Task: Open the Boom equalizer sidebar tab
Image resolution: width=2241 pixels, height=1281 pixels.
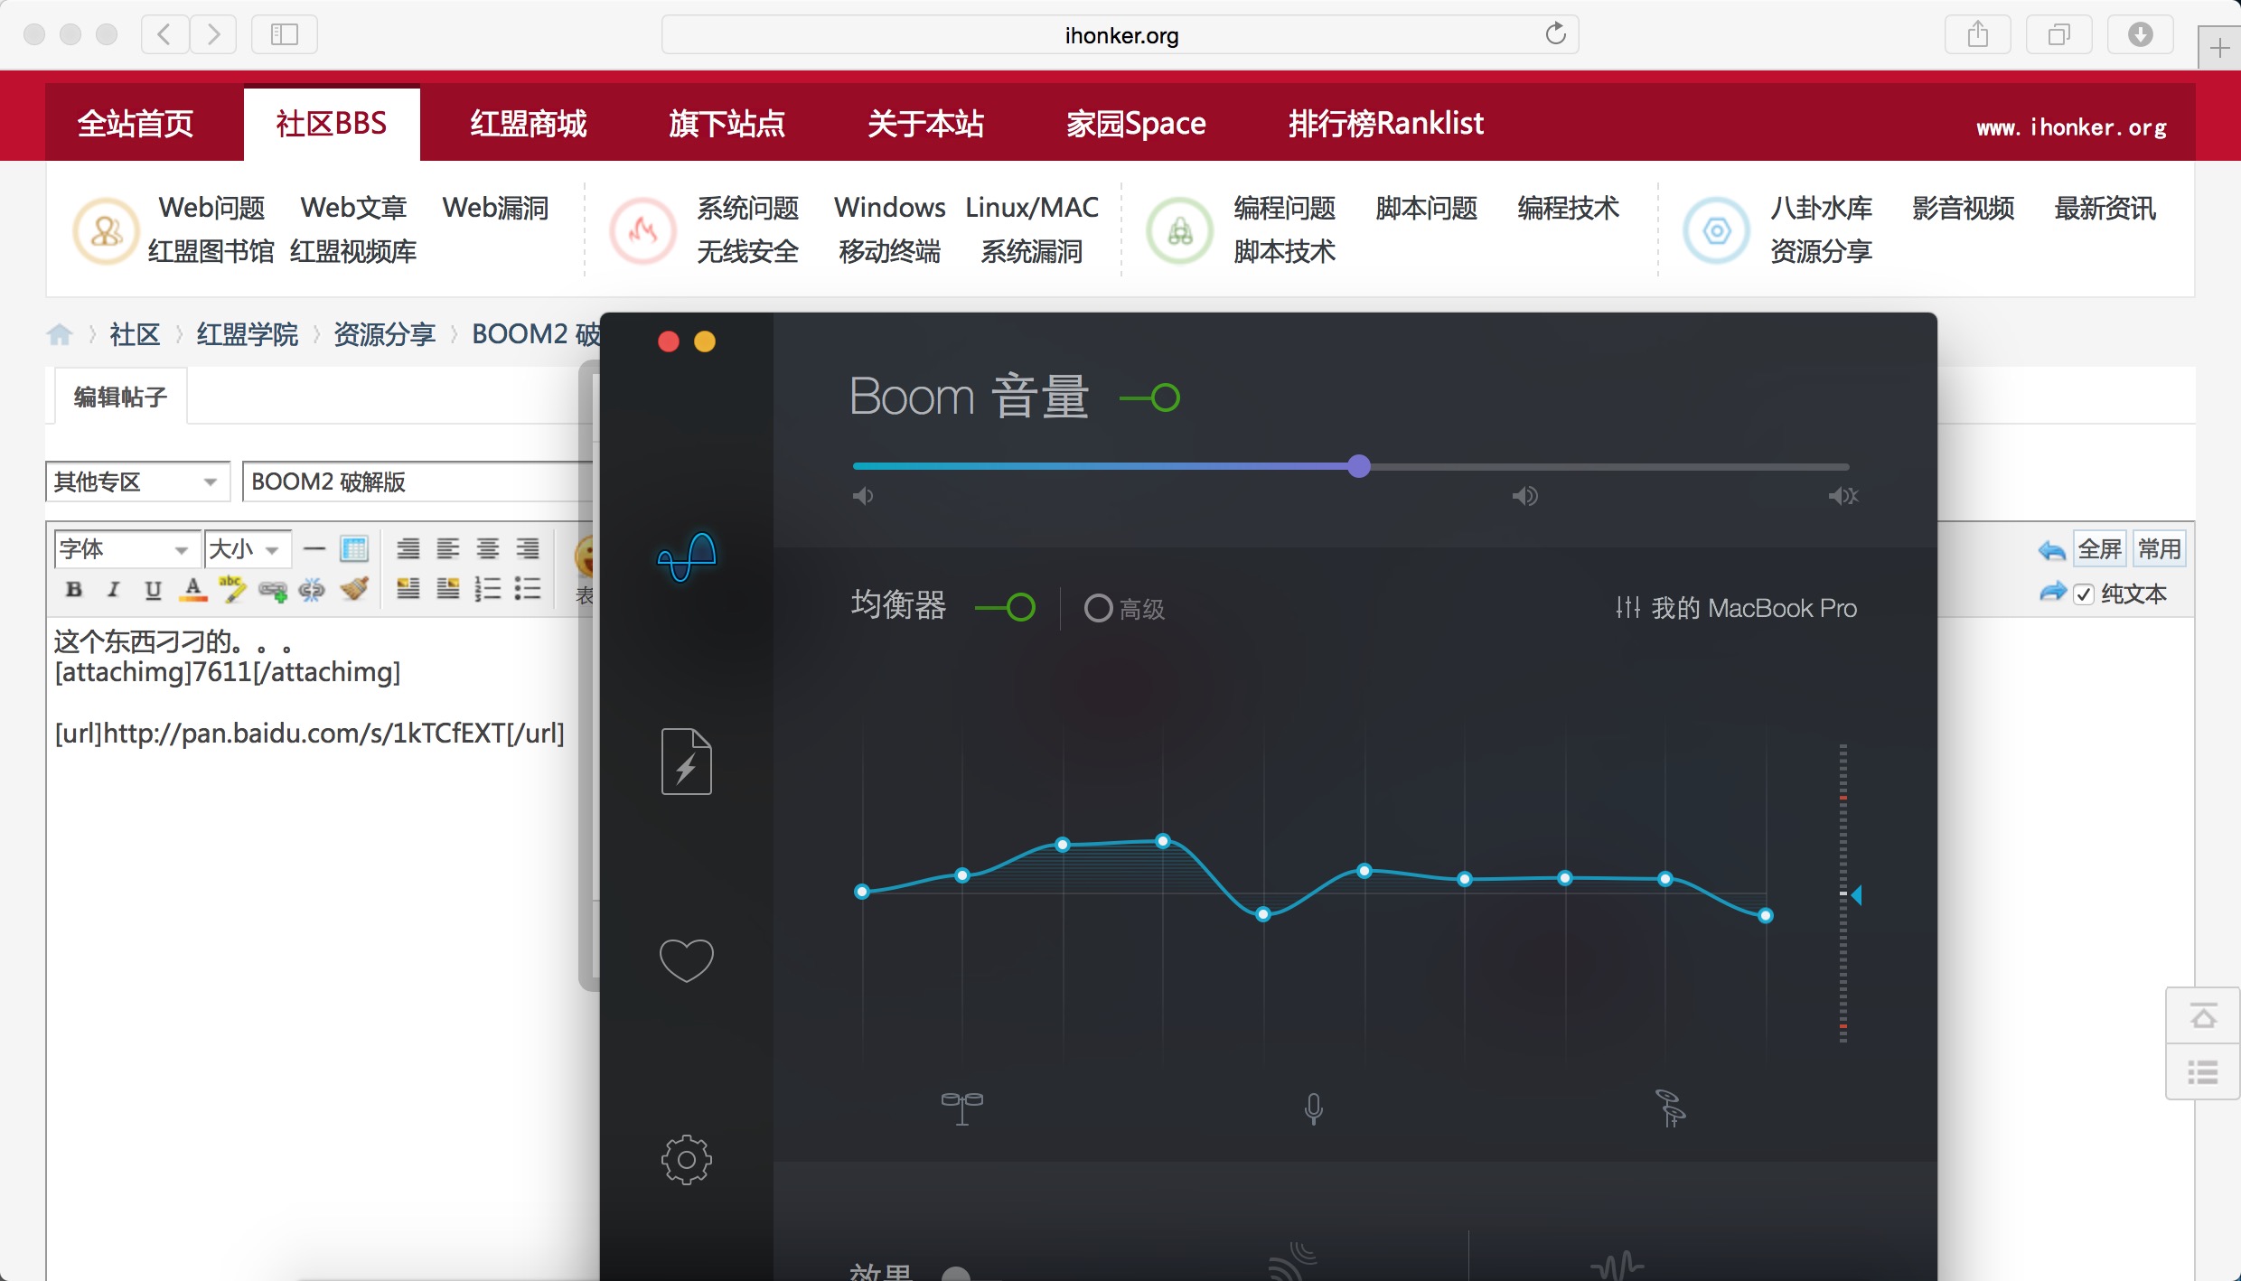Action: tap(687, 556)
